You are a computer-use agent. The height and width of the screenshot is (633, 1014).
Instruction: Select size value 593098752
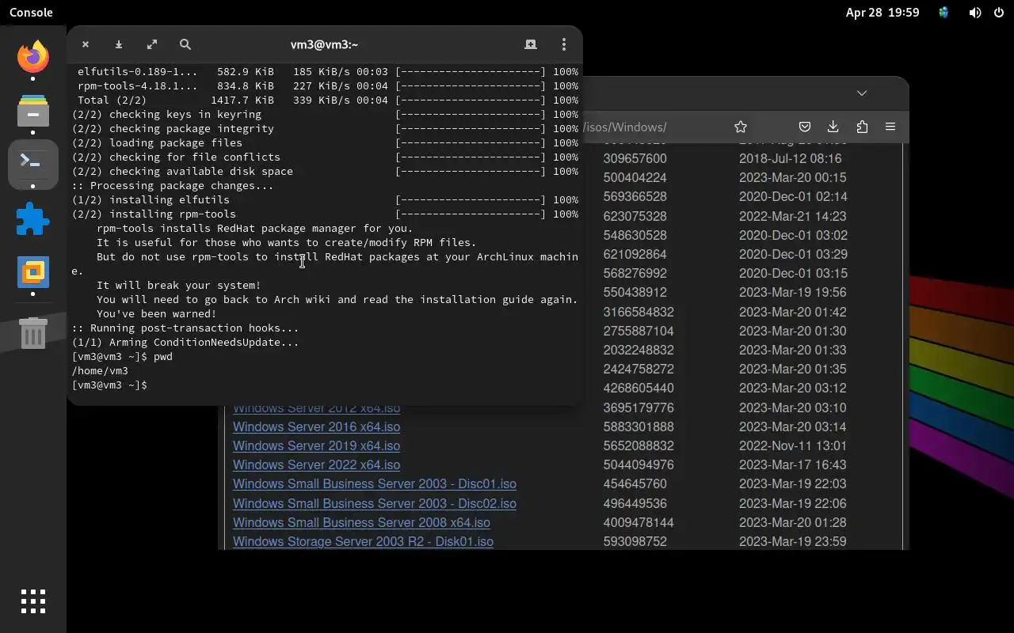tap(635, 541)
